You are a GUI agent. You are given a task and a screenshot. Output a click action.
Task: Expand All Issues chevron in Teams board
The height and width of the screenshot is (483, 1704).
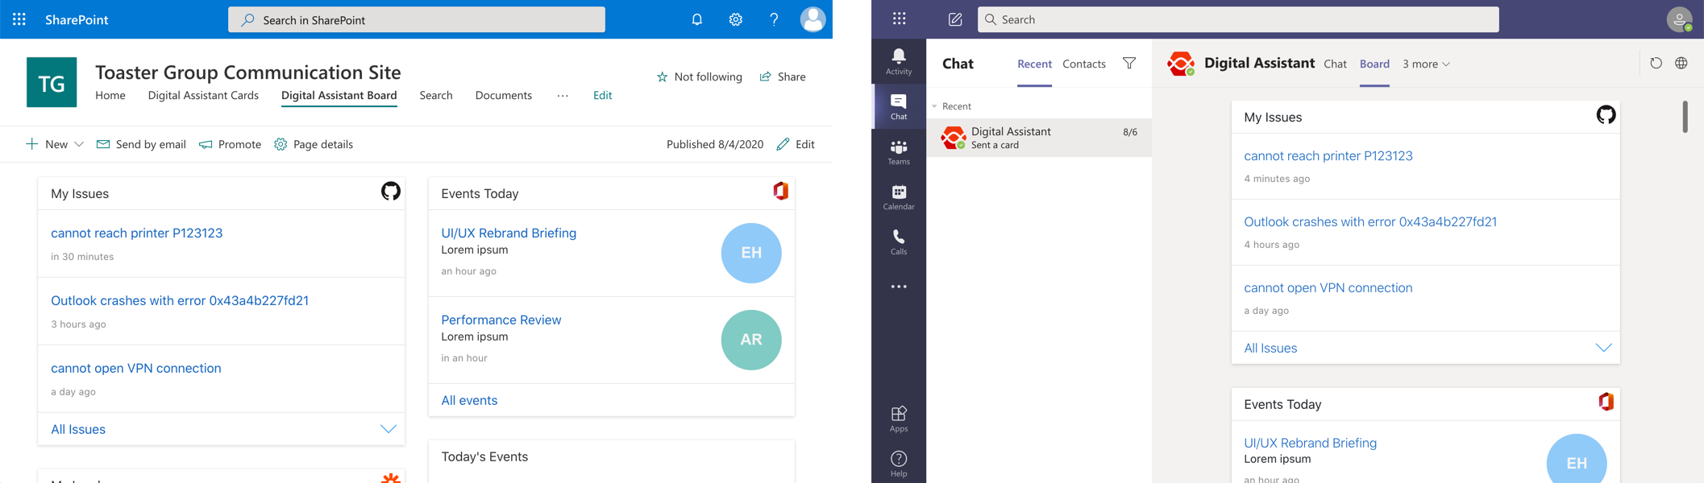click(x=1604, y=348)
